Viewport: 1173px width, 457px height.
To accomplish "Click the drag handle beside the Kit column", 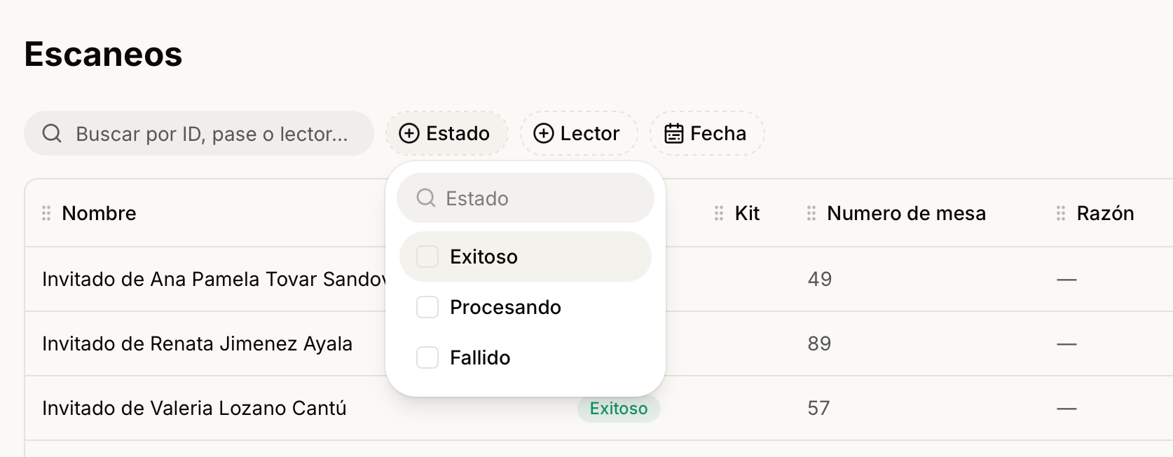I will click(x=719, y=213).
